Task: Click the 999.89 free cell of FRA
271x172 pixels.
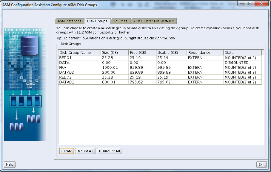Action: click(x=142, y=67)
